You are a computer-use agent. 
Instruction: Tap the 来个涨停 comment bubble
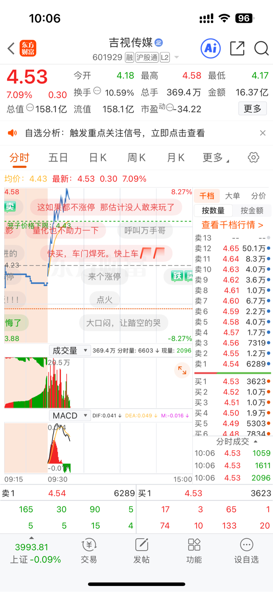104,277
